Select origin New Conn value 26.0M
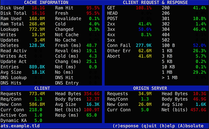This screenshot has height=129, width=209. click(145, 104)
